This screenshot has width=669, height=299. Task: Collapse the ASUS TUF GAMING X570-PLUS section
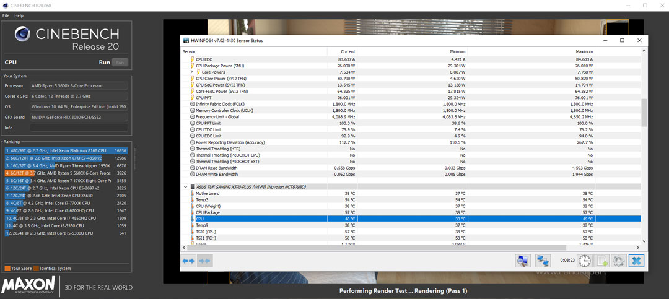tap(185, 187)
